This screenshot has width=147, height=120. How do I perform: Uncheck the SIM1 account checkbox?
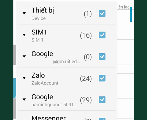tap(102, 35)
